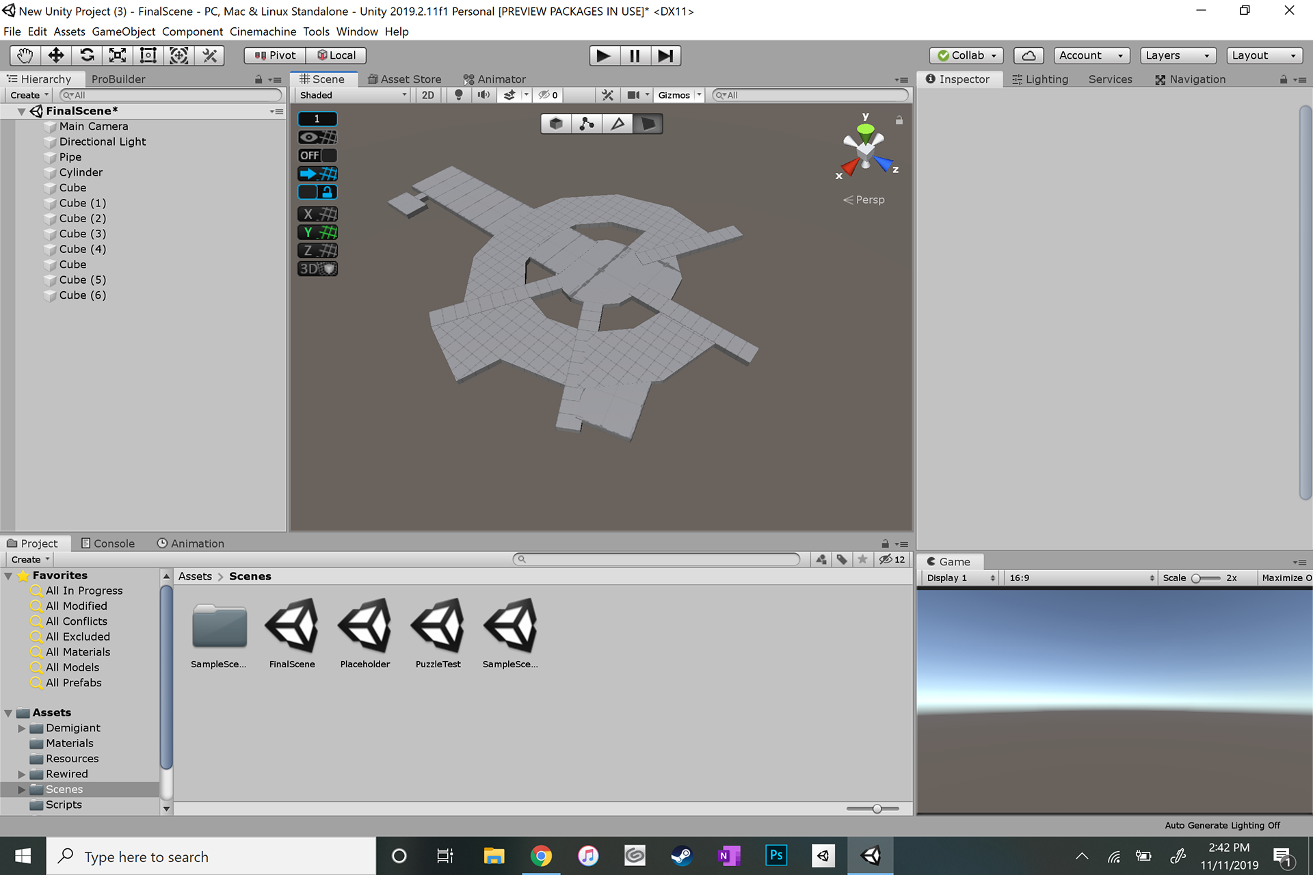Open the Cinemachine menu

[263, 31]
